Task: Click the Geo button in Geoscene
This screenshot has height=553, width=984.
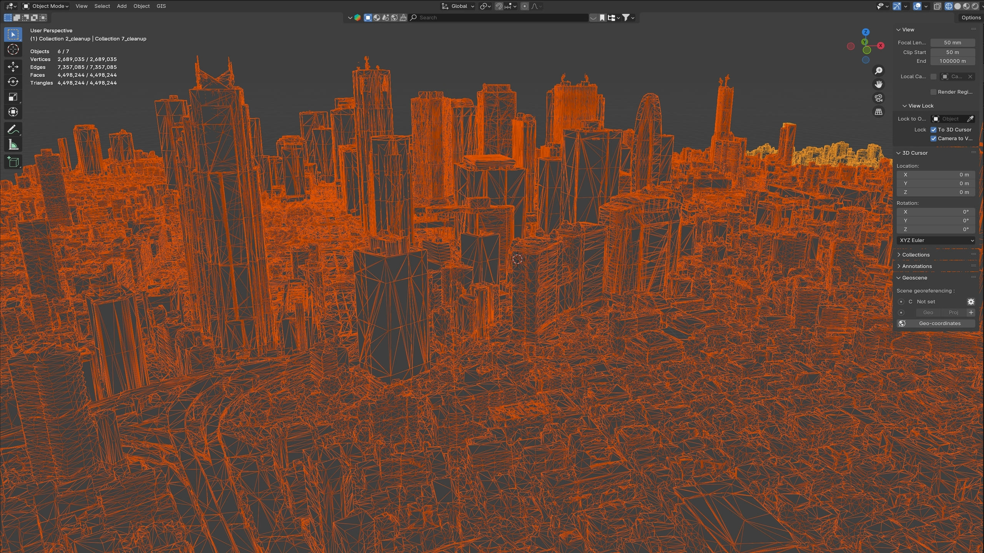Action: (928, 313)
